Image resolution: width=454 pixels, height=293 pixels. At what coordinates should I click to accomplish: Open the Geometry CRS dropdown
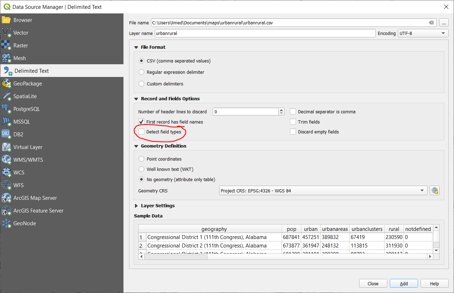pyautogui.click(x=323, y=191)
